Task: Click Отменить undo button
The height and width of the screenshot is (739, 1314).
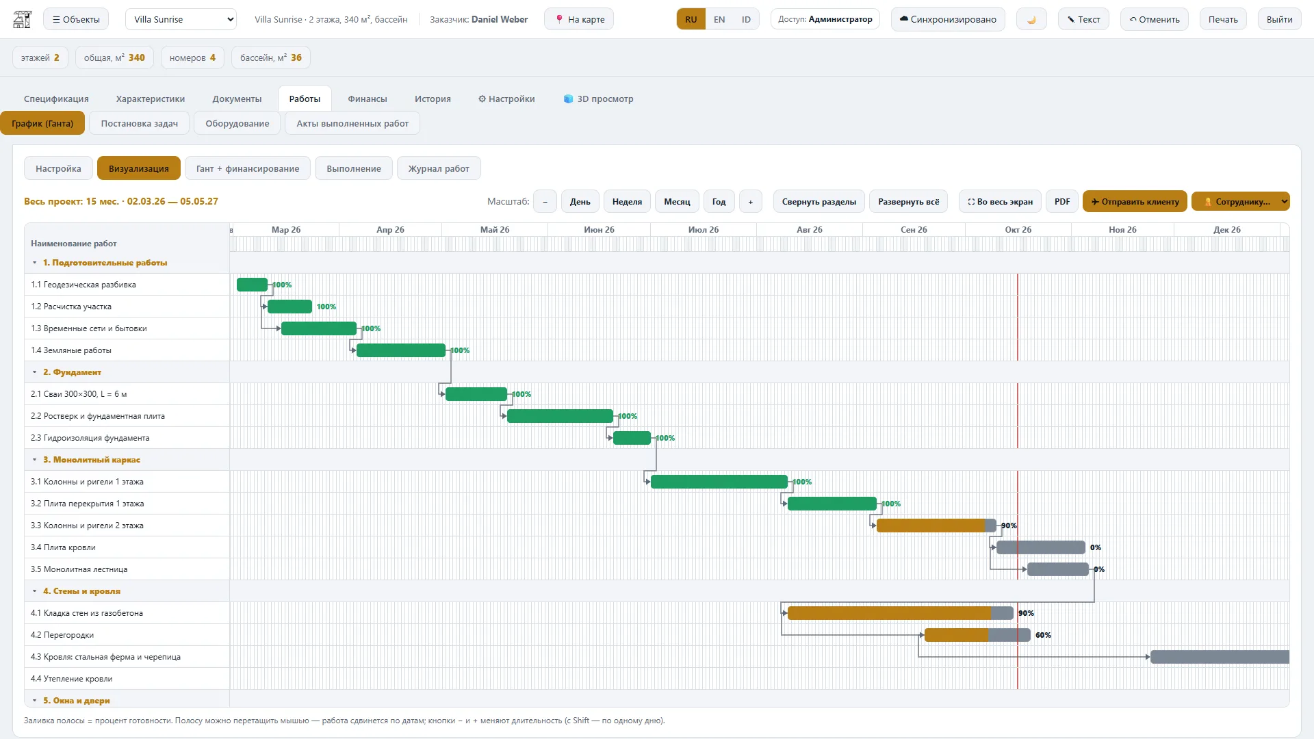Action: [x=1154, y=19]
